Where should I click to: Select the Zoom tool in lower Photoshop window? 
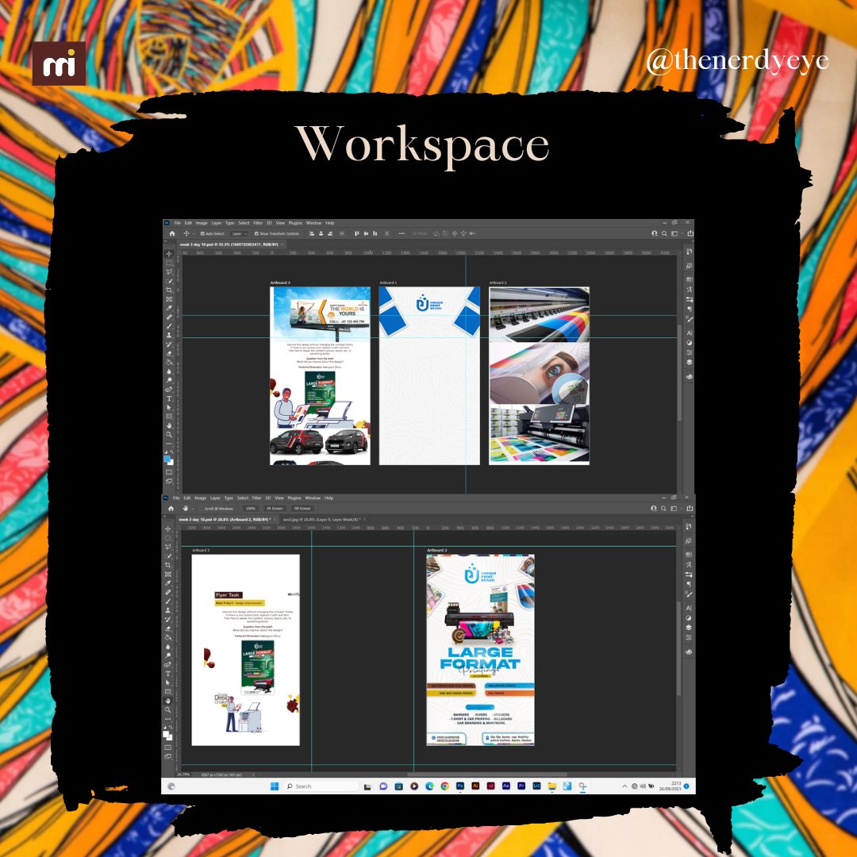(168, 709)
